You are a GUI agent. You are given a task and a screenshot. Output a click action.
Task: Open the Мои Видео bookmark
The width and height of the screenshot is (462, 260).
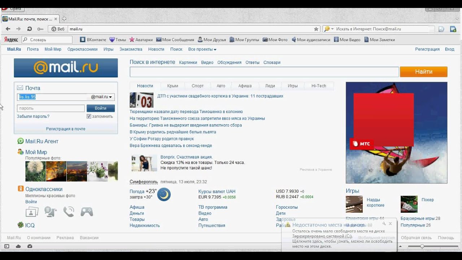(347, 40)
